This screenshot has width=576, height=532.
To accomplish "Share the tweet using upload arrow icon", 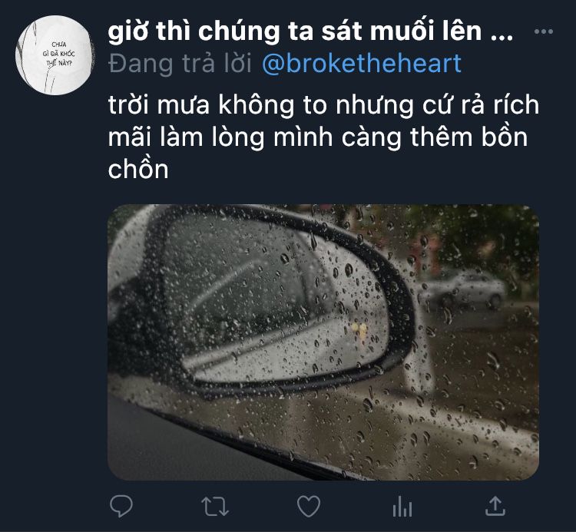I will (x=495, y=507).
